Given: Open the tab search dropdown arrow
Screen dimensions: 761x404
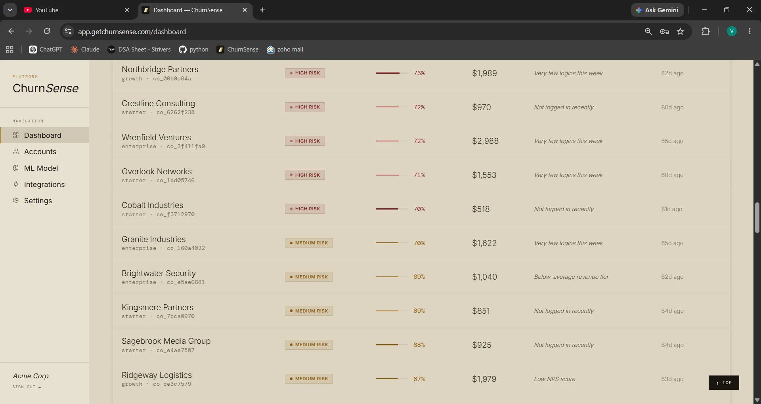Looking at the screenshot, I should tap(10, 10).
